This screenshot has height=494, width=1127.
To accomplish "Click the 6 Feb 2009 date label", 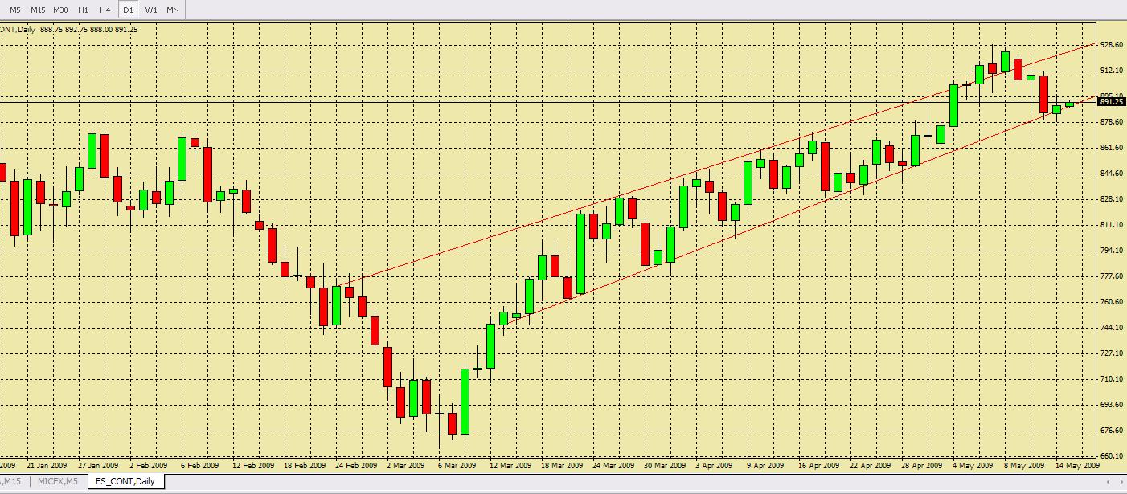I will click(x=200, y=465).
